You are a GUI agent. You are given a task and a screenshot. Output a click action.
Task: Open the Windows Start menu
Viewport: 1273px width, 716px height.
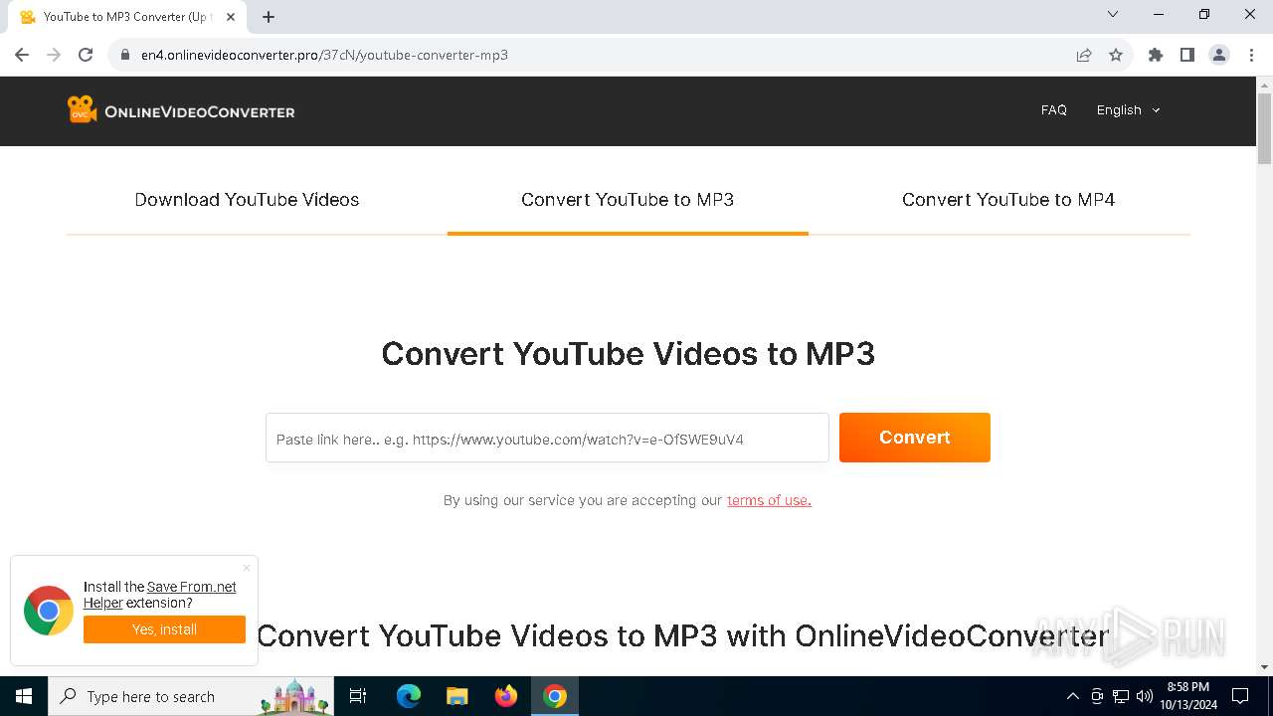click(x=24, y=696)
